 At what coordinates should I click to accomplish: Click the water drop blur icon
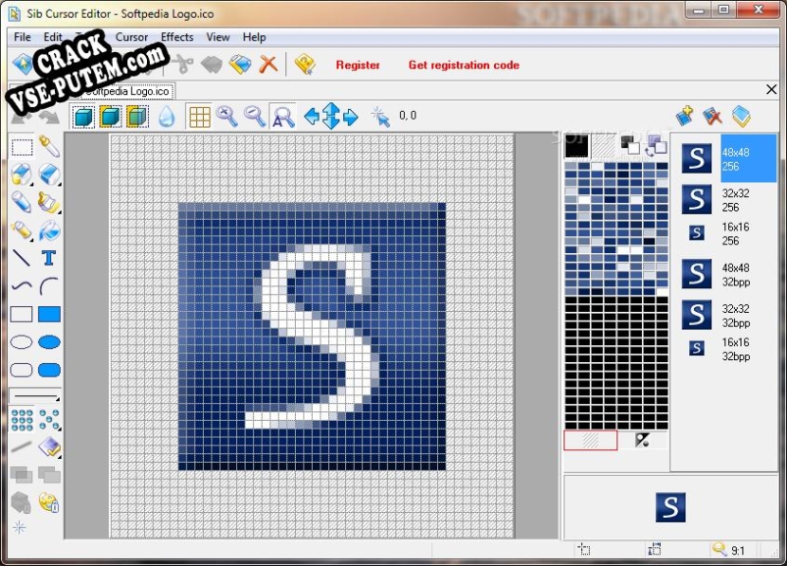(168, 117)
